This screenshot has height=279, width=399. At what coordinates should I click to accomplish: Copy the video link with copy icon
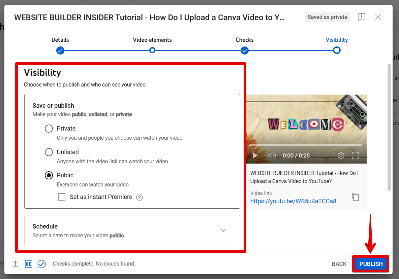355,197
